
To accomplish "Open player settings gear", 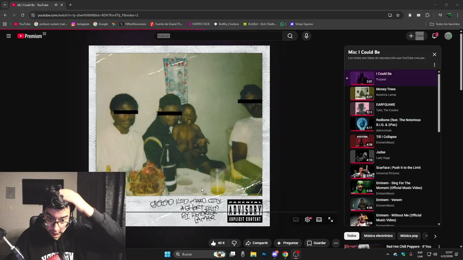I will 307,220.
